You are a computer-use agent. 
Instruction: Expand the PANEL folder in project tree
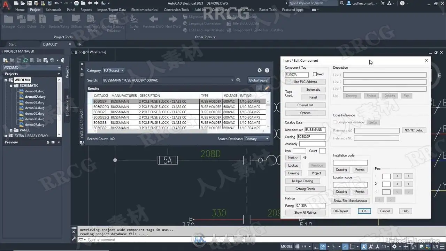pyautogui.click(x=11, y=130)
